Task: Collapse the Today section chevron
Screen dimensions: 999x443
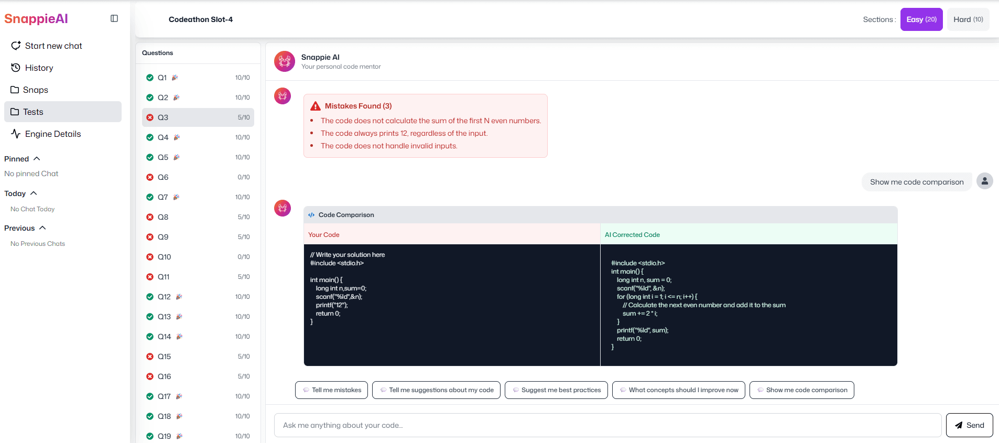Action: point(34,193)
